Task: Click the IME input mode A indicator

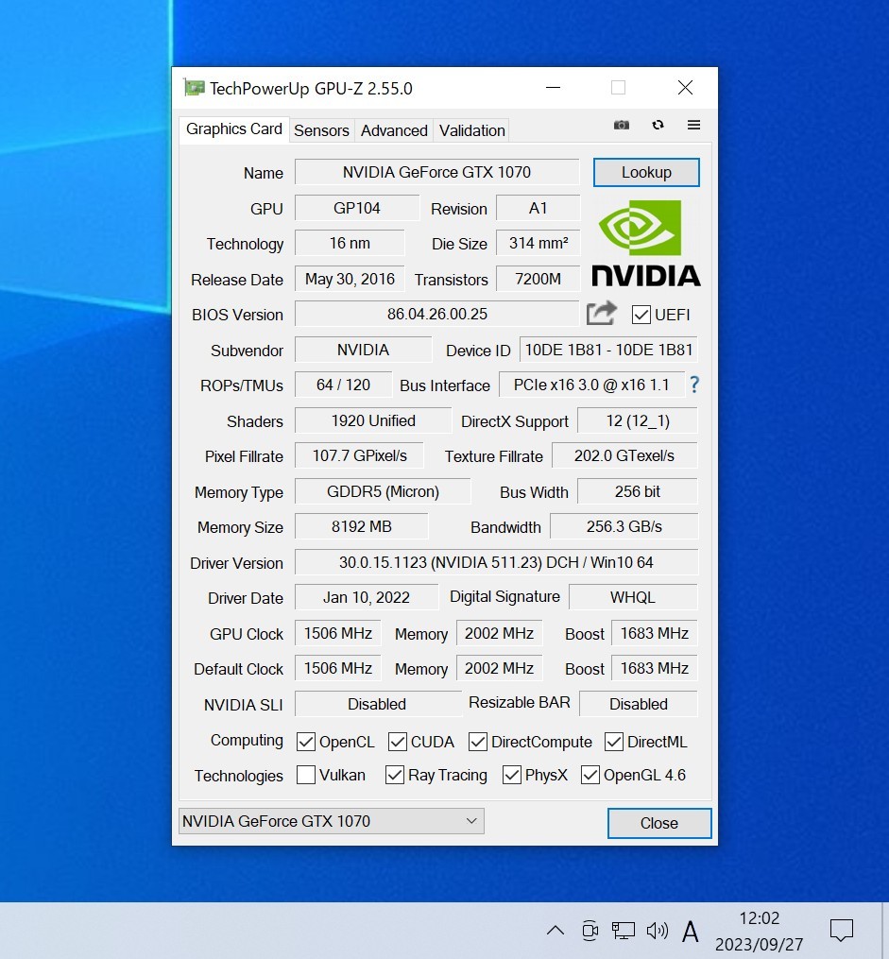Action: [x=691, y=932]
